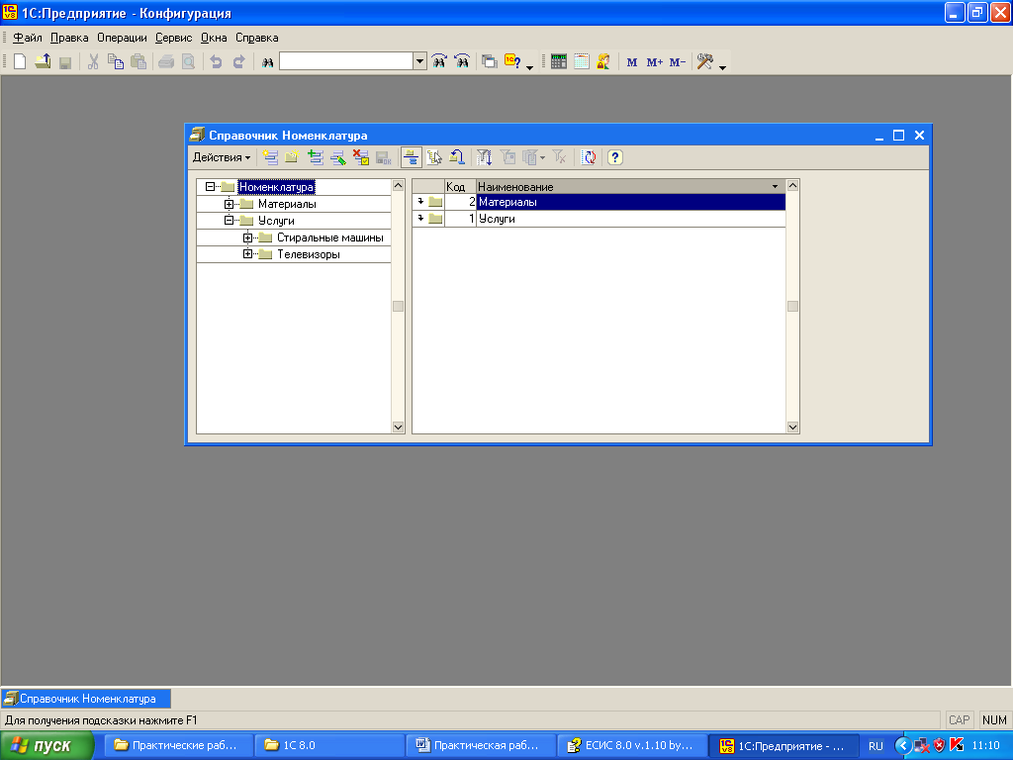Click the main toolbar search input field
Viewport: 1013px width, 760px height.
[346, 61]
